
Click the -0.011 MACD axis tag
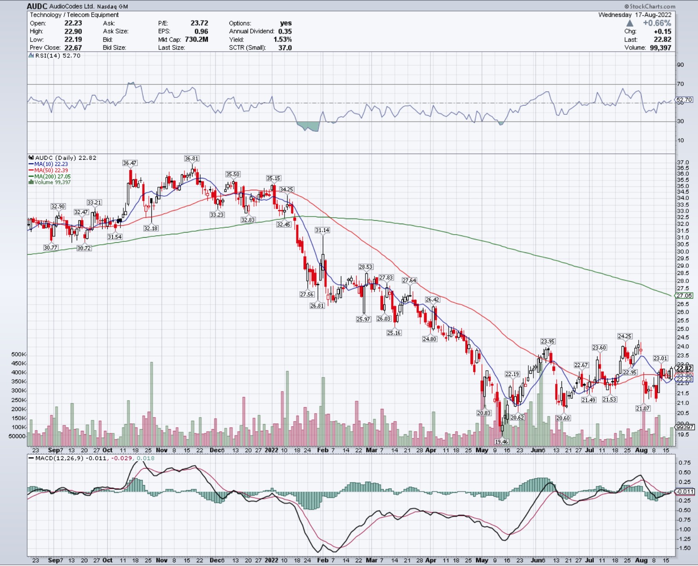tap(684, 491)
